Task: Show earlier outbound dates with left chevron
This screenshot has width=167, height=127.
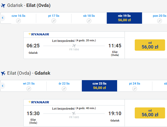Action: point(3,18)
